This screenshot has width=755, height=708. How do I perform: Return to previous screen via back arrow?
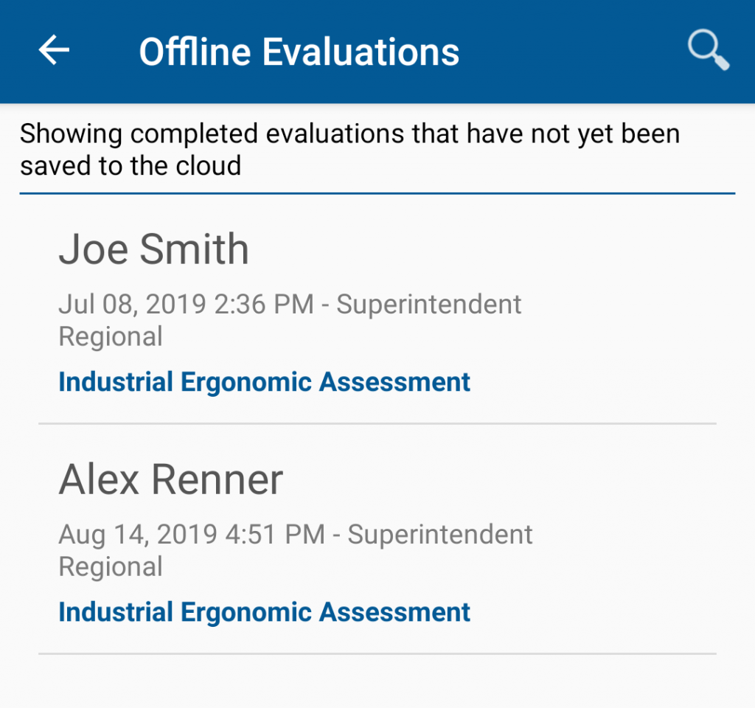point(52,50)
